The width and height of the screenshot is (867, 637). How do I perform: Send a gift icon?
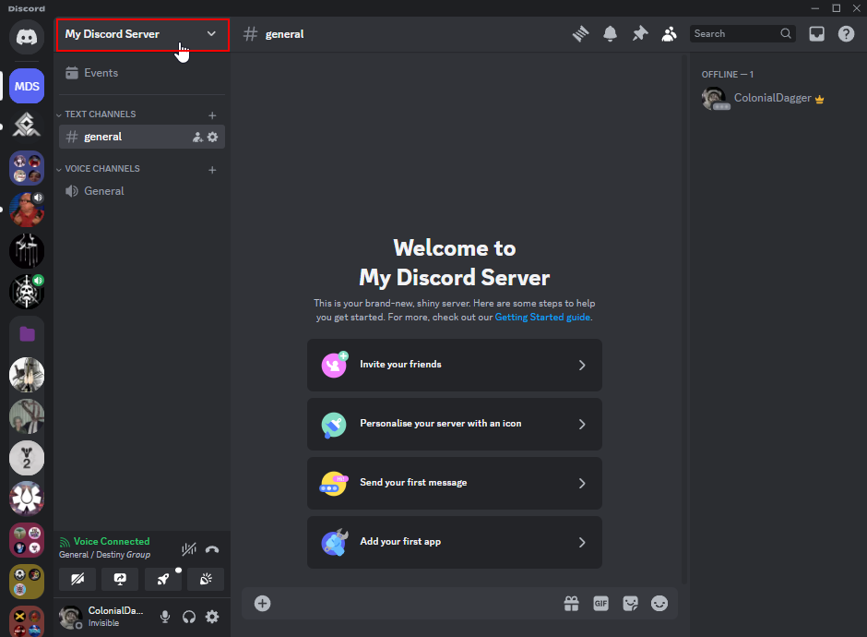571,603
